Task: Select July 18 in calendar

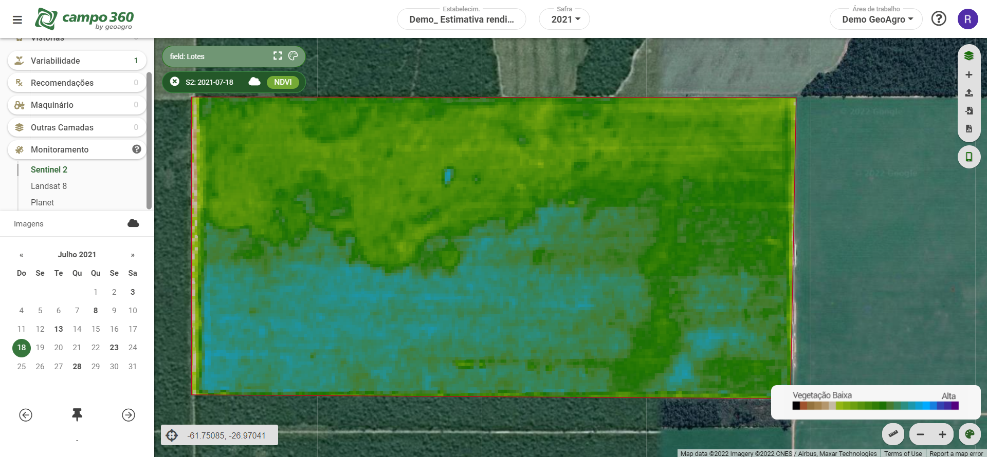Action: tap(22, 348)
